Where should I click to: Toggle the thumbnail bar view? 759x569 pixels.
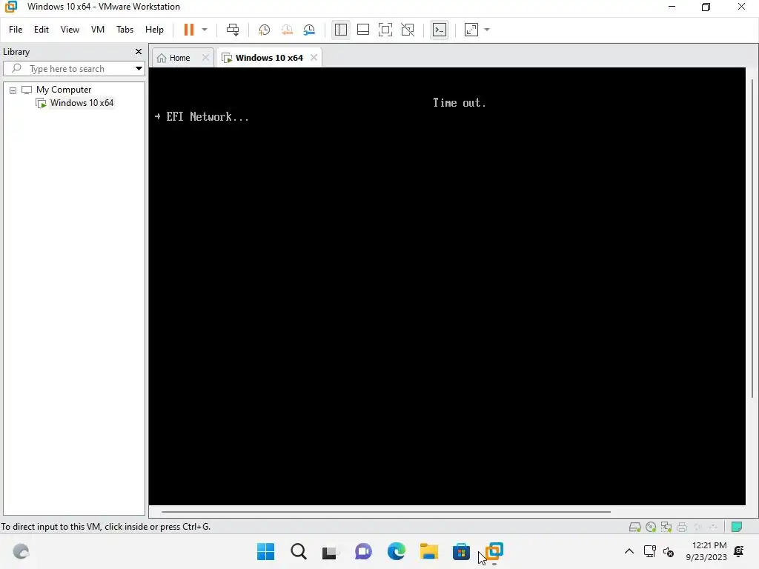[363, 30]
